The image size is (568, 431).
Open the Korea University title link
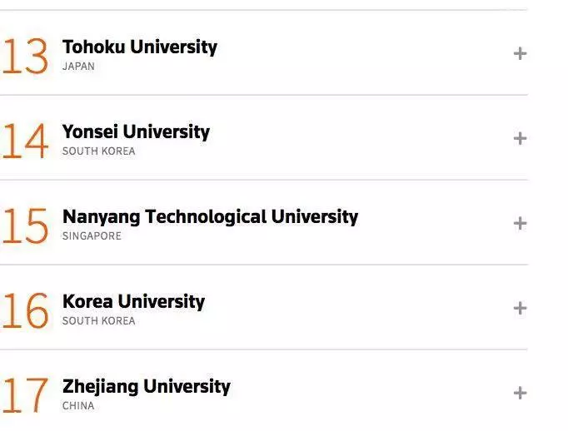(133, 301)
